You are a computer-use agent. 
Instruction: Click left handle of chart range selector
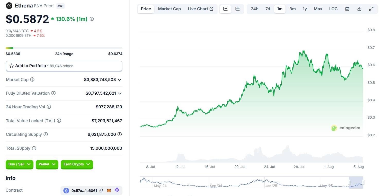(349, 182)
